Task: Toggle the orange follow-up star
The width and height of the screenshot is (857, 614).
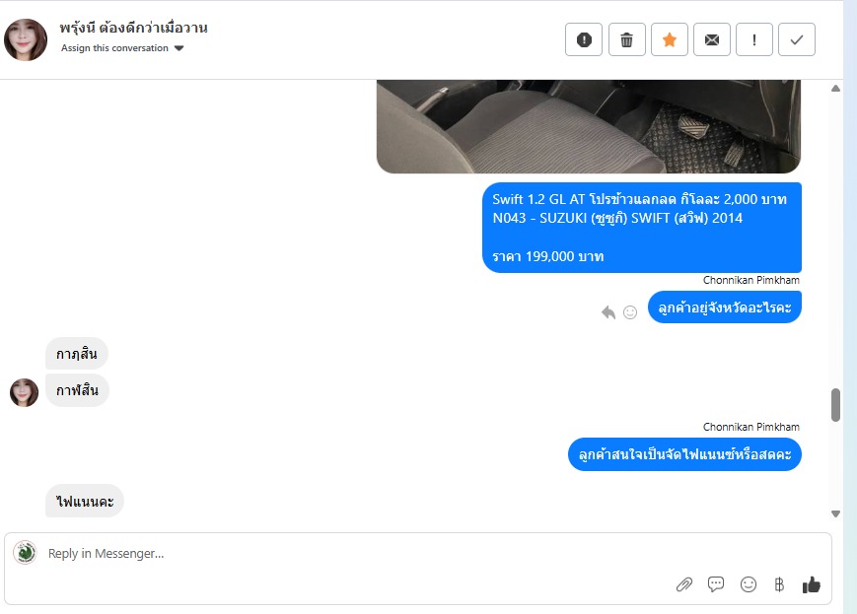Action: 670,39
